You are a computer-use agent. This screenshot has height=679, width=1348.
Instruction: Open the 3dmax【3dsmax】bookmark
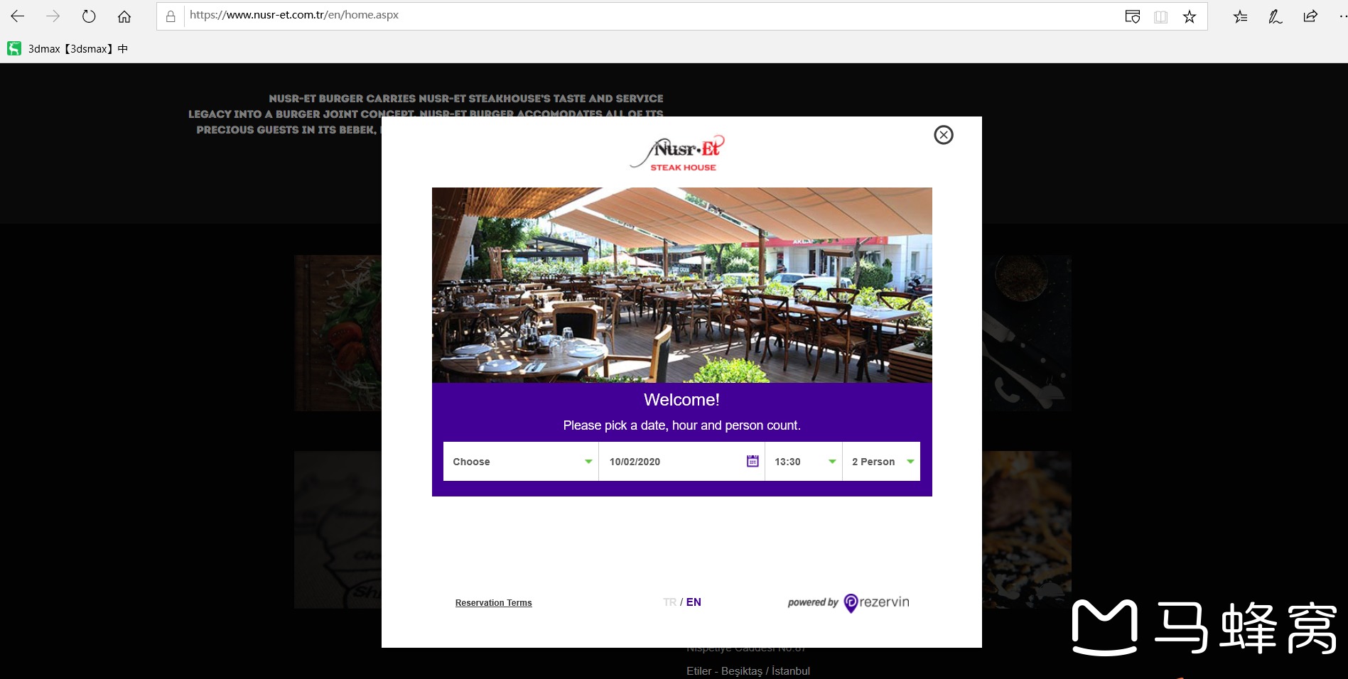[x=68, y=48]
